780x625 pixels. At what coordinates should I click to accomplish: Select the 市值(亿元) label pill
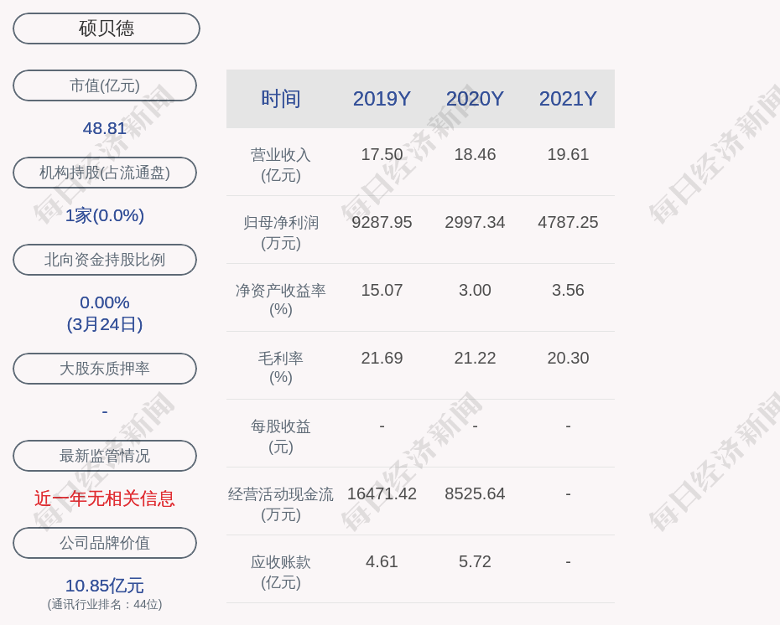coord(105,85)
